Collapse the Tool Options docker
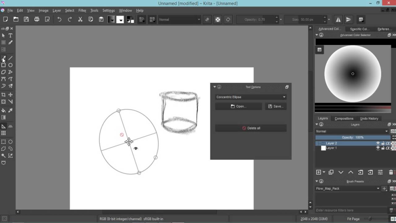This screenshot has width=396, height=223. tap(215, 87)
